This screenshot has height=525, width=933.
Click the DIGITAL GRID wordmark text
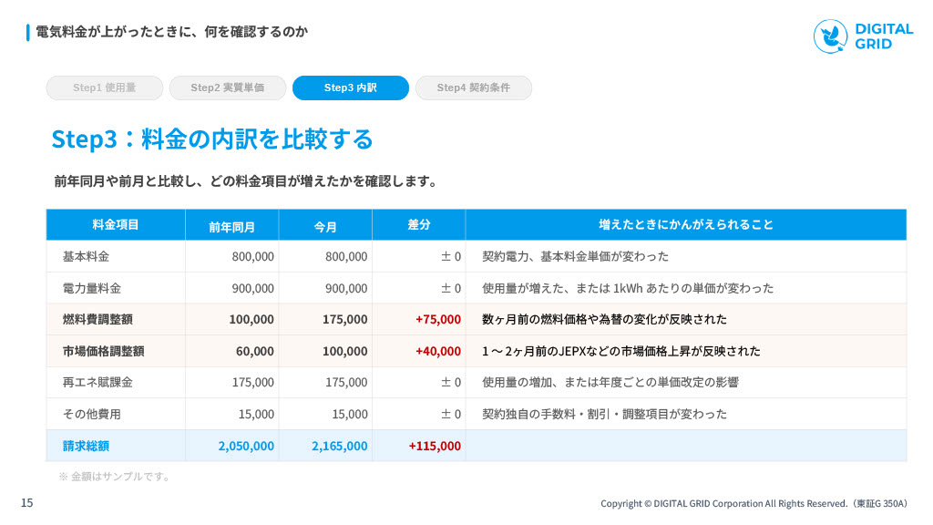[884, 36]
